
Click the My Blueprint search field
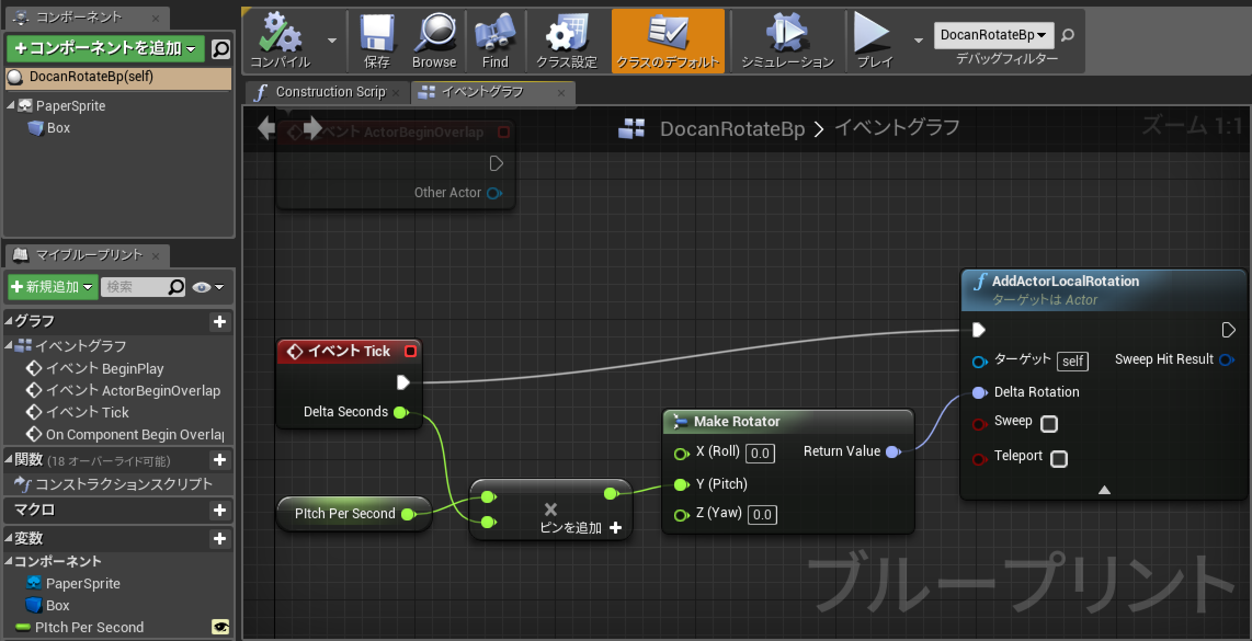[x=135, y=287]
